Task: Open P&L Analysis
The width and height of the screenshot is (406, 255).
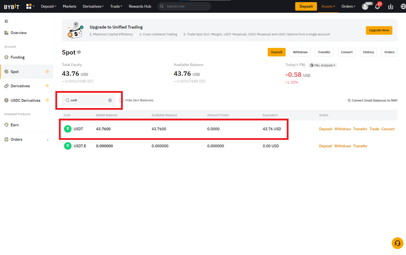Action: coord(323,66)
